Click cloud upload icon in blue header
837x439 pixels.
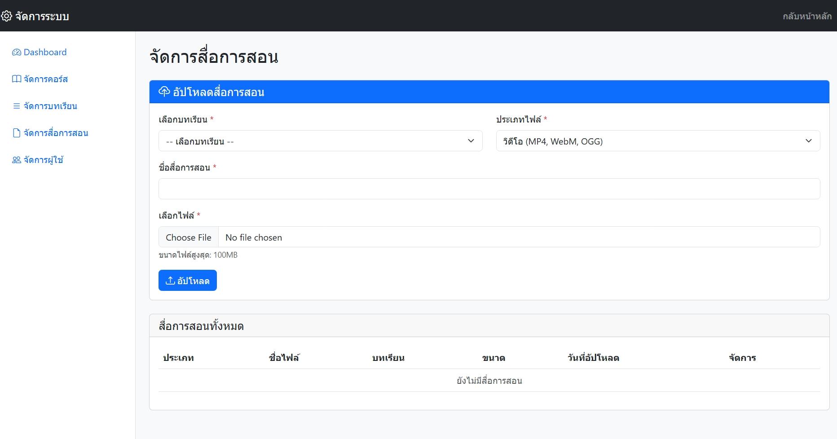164,92
